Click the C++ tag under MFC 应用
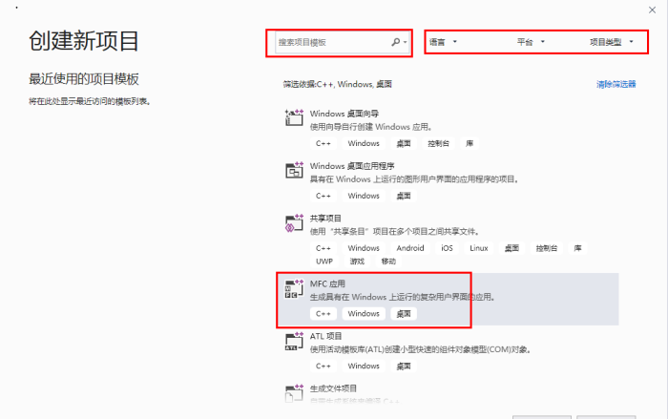The image size is (668, 419). (x=324, y=314)
